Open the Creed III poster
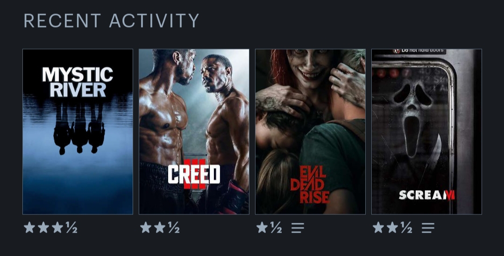504x256 pixels. click(194, 132)
